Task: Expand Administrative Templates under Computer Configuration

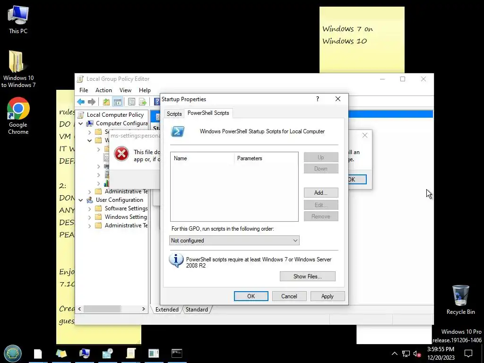Action: [89, 192]
